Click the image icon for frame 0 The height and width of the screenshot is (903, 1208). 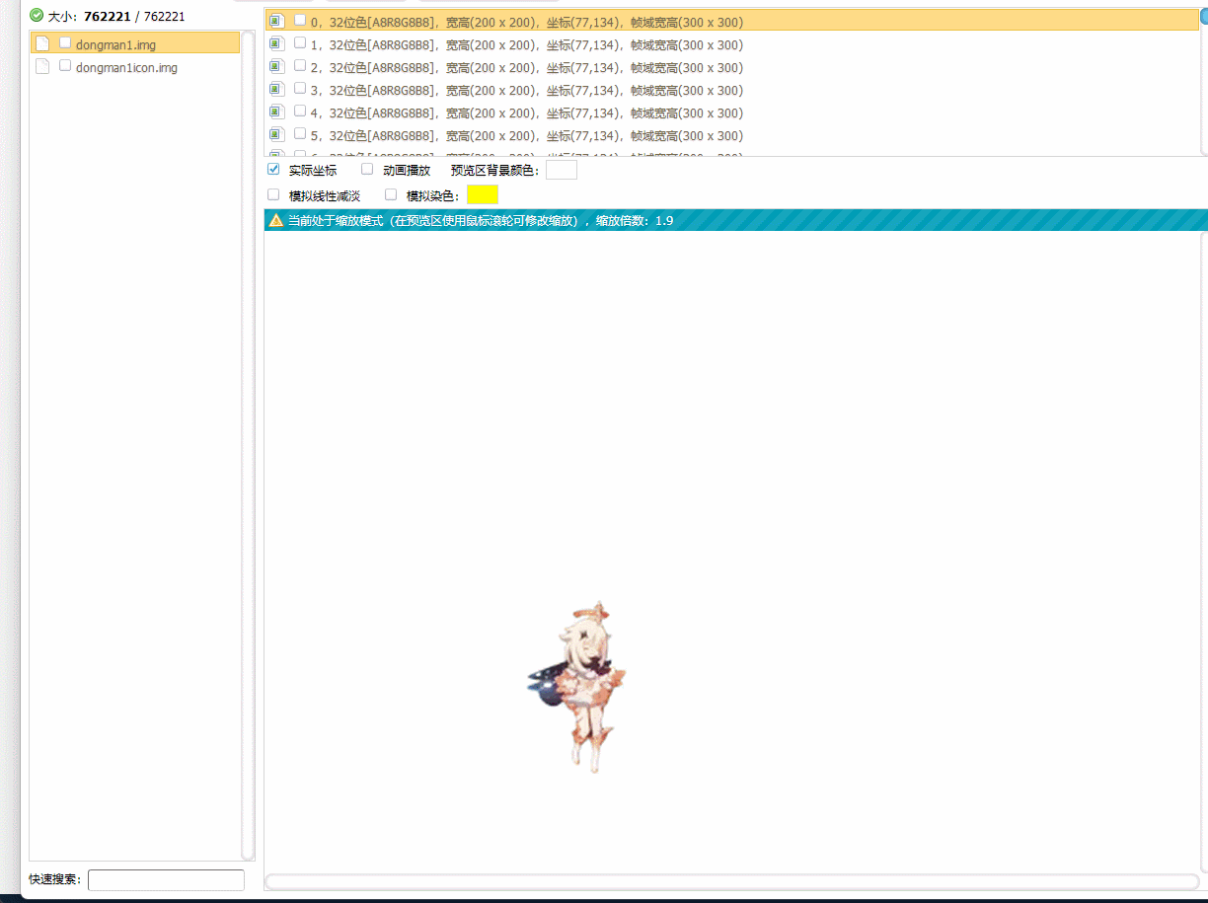(276, 21)
